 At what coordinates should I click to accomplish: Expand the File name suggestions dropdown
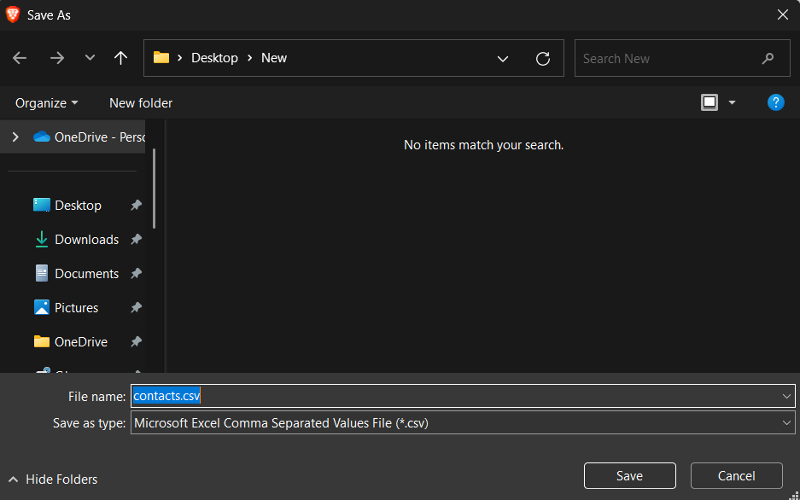click(786, 396)
